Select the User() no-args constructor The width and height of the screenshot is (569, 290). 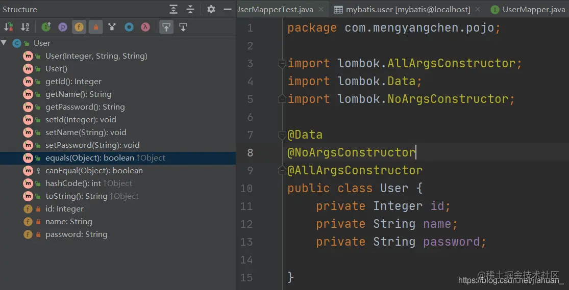tap(118, 68)
